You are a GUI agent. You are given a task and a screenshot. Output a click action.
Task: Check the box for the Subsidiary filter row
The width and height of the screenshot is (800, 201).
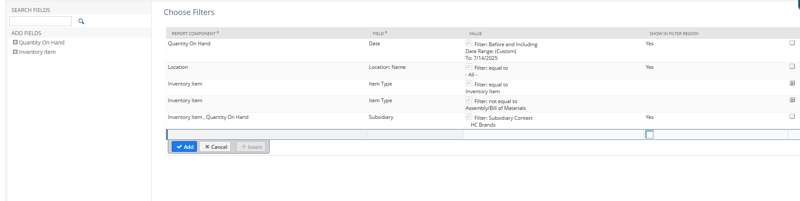pyautogui.click(x=792, y=116)
